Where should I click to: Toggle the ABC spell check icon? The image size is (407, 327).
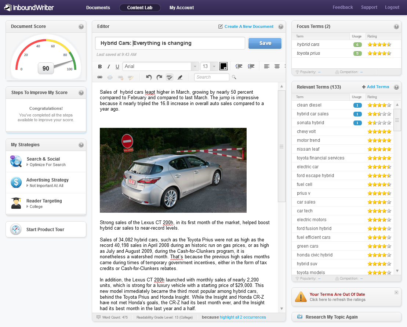[169, 77]
